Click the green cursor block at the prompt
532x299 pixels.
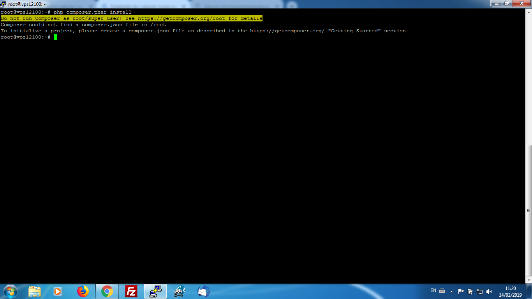[x=55, y=37]
